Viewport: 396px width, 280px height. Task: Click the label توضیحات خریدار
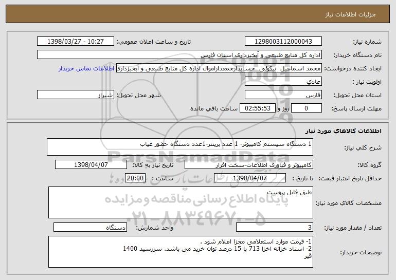coord(361,252)
